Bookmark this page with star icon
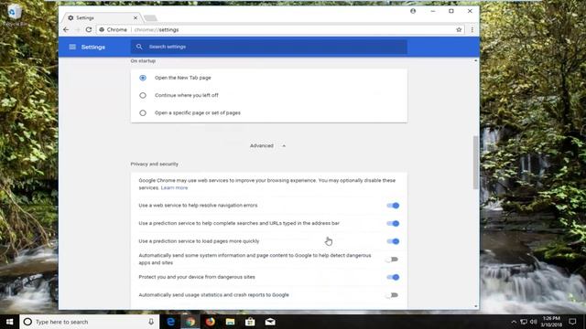 [459, 29]
